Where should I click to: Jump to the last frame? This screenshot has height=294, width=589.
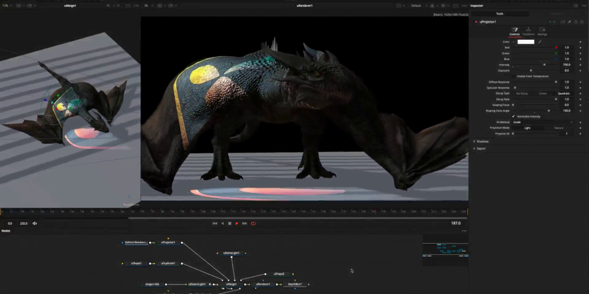pyautogui.click(x=245, y=224)
